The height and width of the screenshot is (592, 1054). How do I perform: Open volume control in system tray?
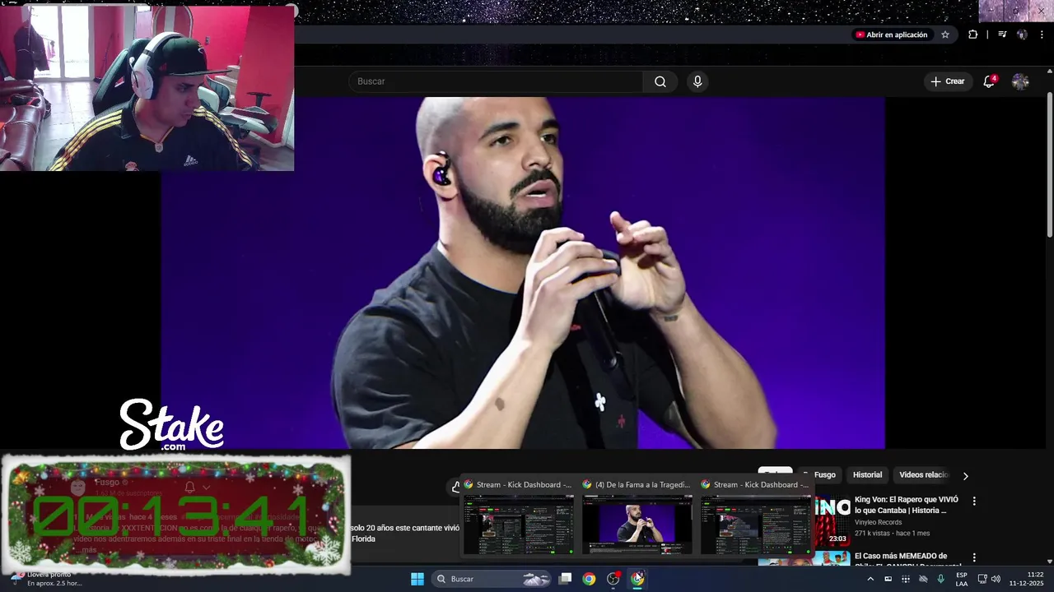point(996,579)
